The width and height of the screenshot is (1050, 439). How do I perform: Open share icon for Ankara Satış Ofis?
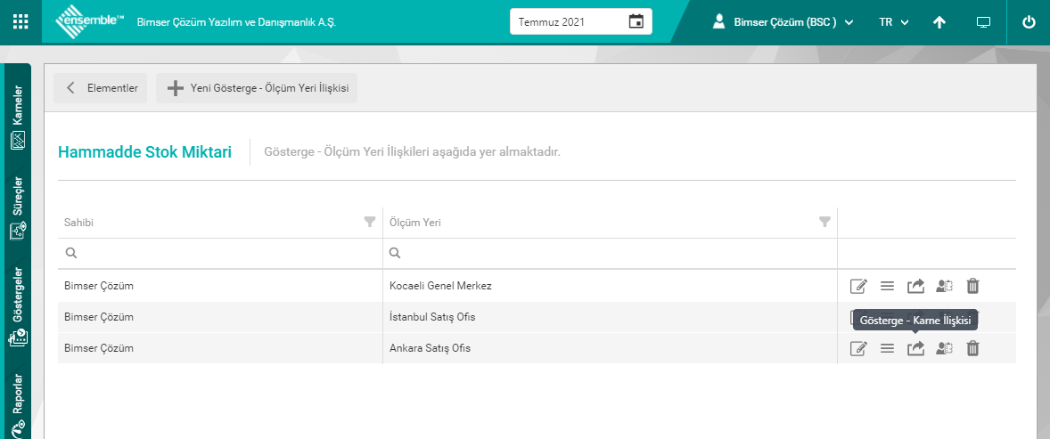pyautogui.click(x=915, y=348)
